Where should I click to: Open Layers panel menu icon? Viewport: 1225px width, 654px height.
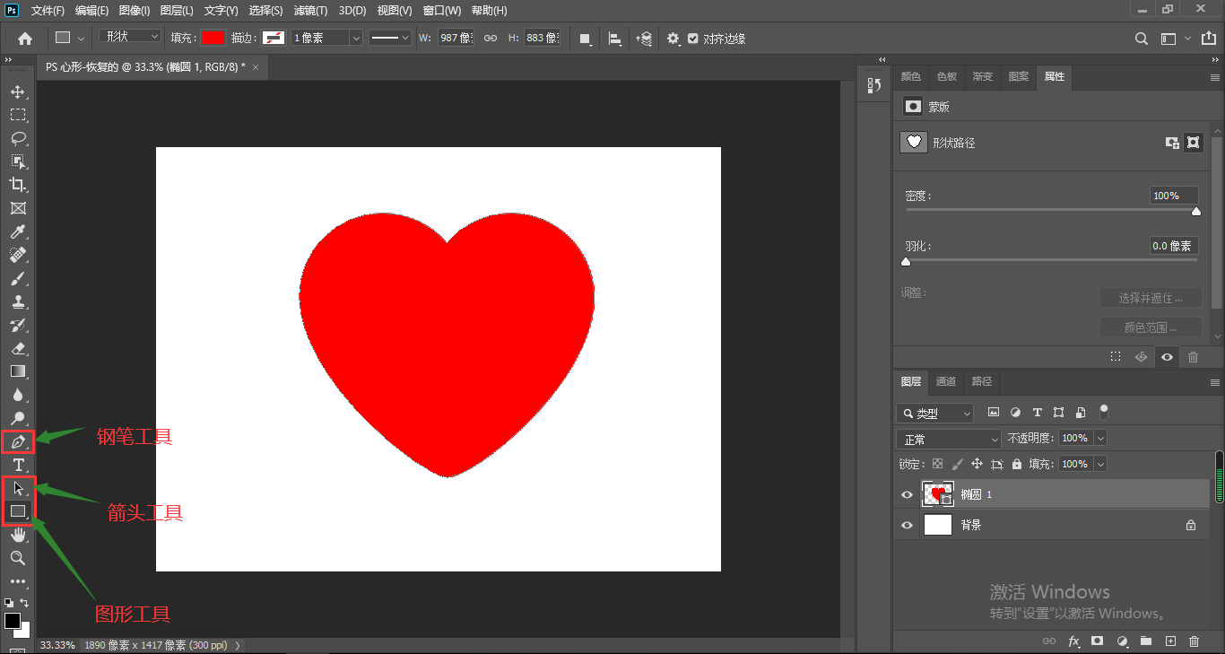[x=1215, y=381]
